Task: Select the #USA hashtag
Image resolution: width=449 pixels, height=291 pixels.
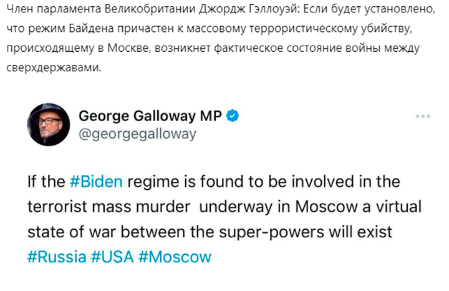Action: coord(113,257)
